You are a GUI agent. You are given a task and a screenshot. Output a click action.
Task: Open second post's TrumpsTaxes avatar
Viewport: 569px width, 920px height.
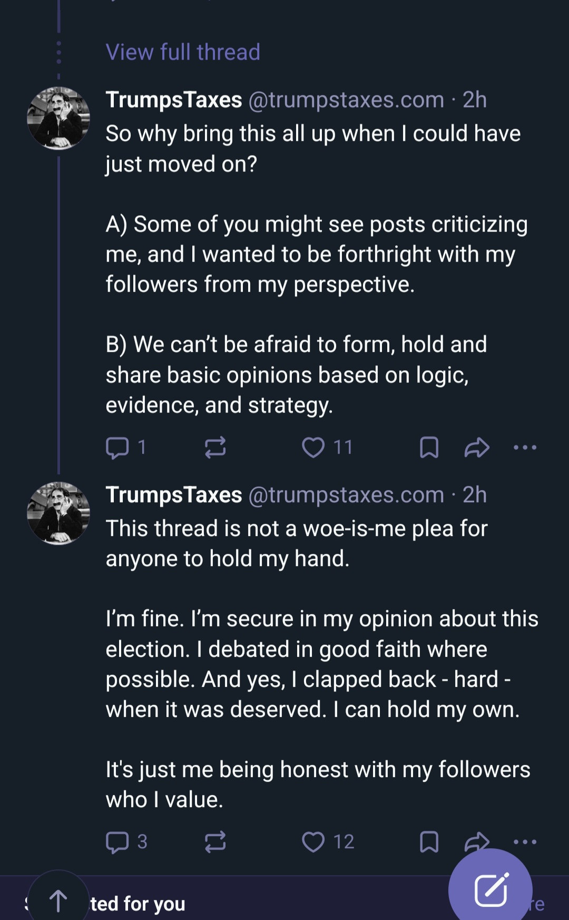[58, 513]
